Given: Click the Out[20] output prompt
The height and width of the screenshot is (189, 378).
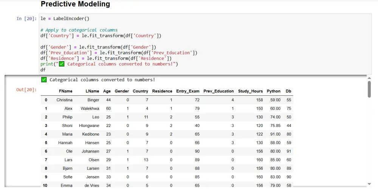Looking at the screenshot, I should [26, 90].
